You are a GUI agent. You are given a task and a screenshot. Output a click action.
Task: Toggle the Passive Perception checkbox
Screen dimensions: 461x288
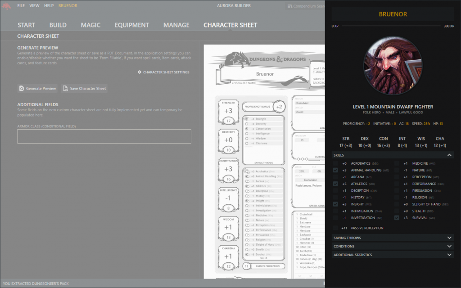coord(335,228)
